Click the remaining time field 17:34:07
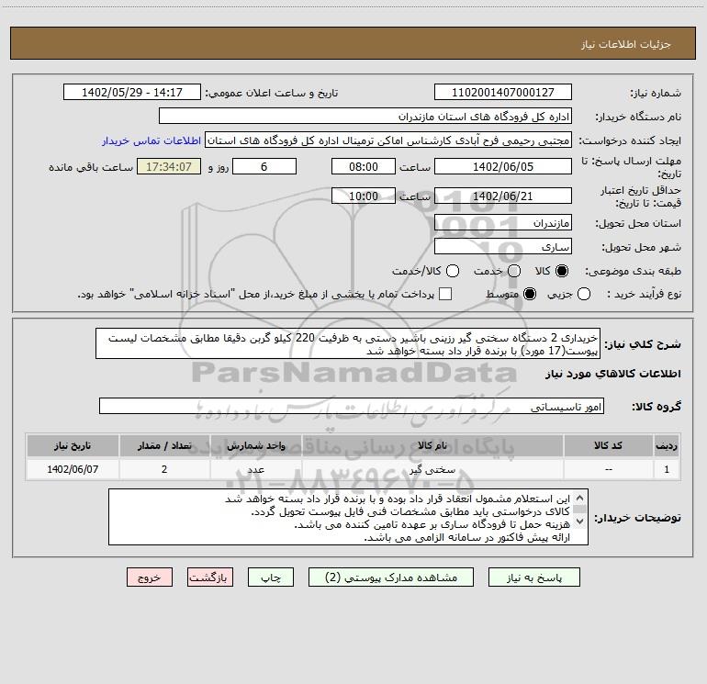Image resolution: width=707 pixels, height=684 pixels. click(169, 166)
